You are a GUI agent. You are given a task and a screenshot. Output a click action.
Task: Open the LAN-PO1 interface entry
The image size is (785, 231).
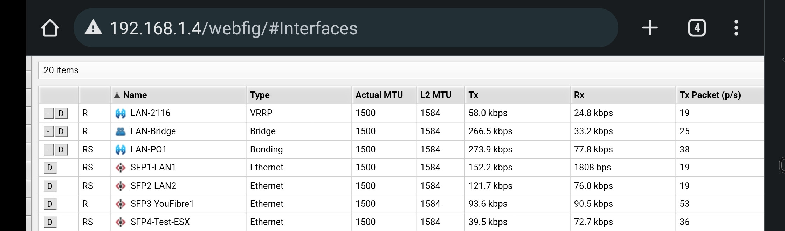149,149
